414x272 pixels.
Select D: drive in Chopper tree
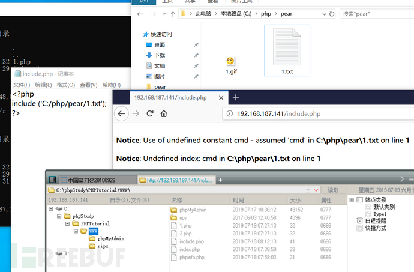(x=62, y=253)
